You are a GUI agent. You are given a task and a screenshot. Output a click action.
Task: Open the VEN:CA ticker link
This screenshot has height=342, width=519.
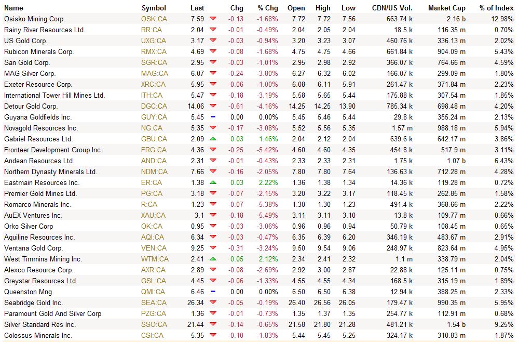154,248
